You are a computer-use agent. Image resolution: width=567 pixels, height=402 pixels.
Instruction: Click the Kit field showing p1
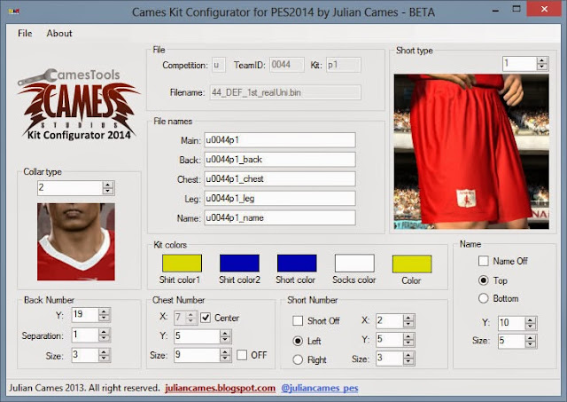click(x=344, y=65)
